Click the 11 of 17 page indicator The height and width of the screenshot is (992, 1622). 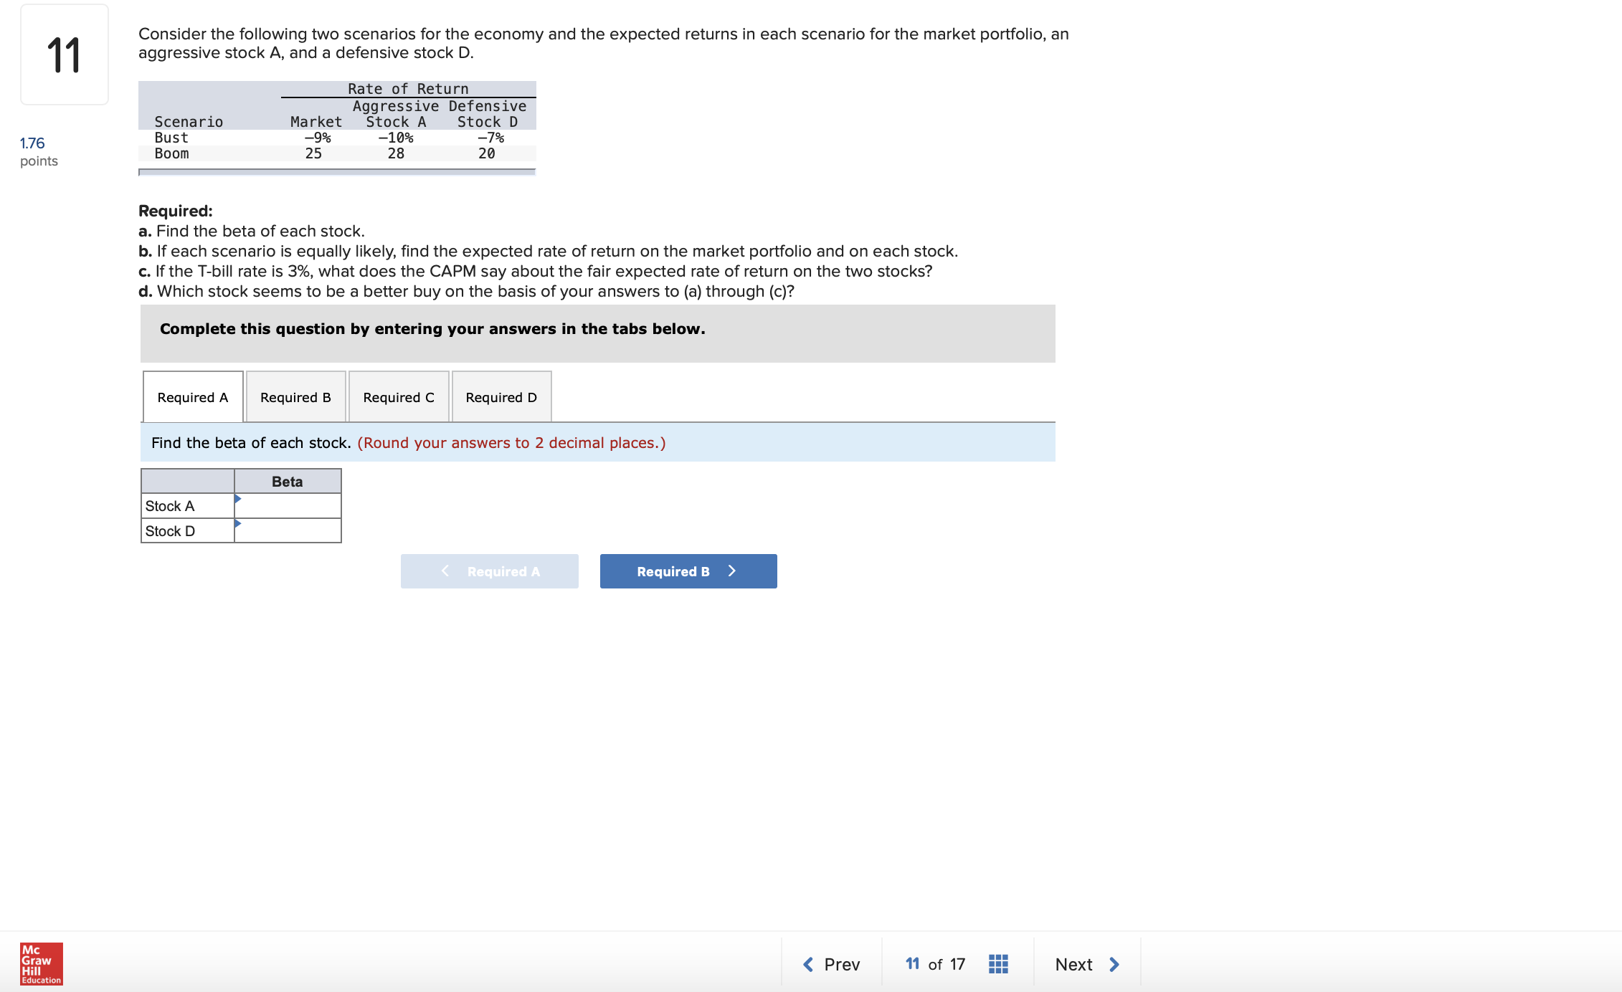click(x=935, y=964)
